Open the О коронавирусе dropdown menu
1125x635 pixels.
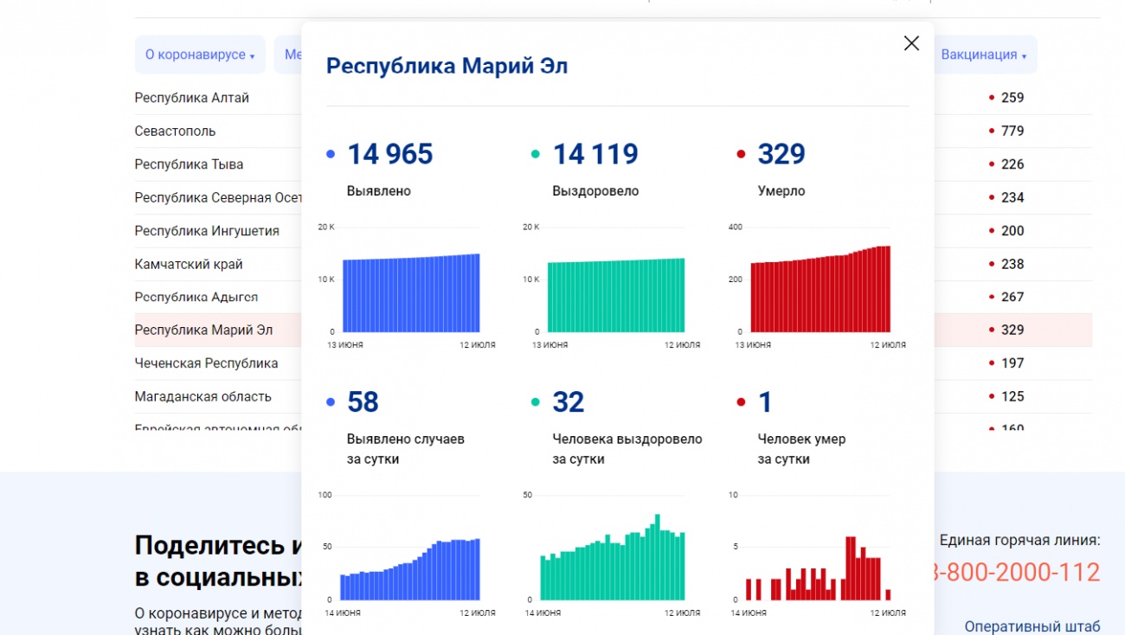[x=200, y=55]
